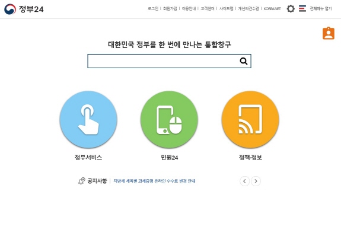Viewport: 341px width, 236px height.
Task: Click the orange ID badge icon
Action: [x=329, y=33]
